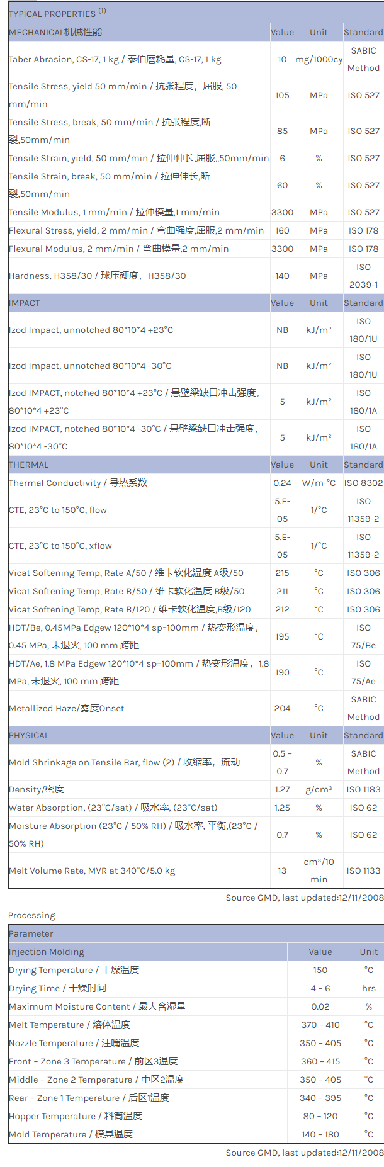Click the Density value 1.27

[x=282, y=789]
